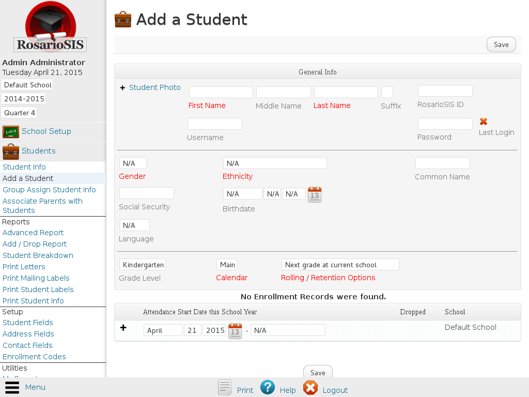Image resolution: width=529 pixels, height=397 pixels.
Task: Open Advanced Report from the Reports menu
Action: tap(33, 233)
